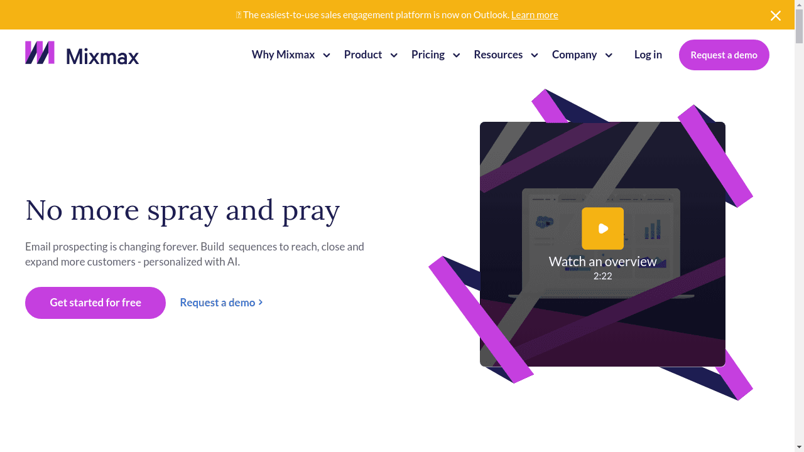804x452 pixels.
Task: Open the Product menu
Action: [363, 55]
